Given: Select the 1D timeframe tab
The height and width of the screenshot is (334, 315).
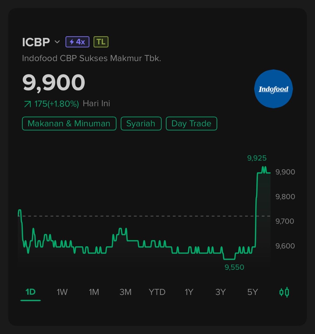Looking at the screenshot, I should (30, 292).
